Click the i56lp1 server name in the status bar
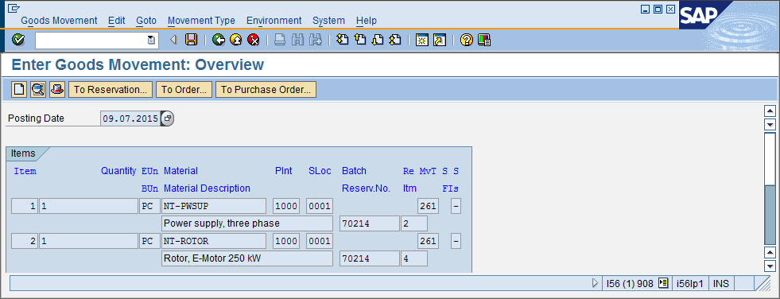Image resolution: width=780 pixels, height=299 pixels. 690,284
